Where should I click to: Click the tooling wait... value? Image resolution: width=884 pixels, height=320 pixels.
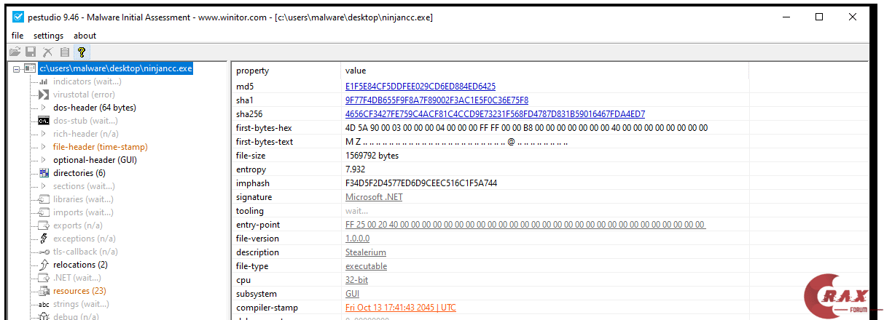click(x=356, y=211)
